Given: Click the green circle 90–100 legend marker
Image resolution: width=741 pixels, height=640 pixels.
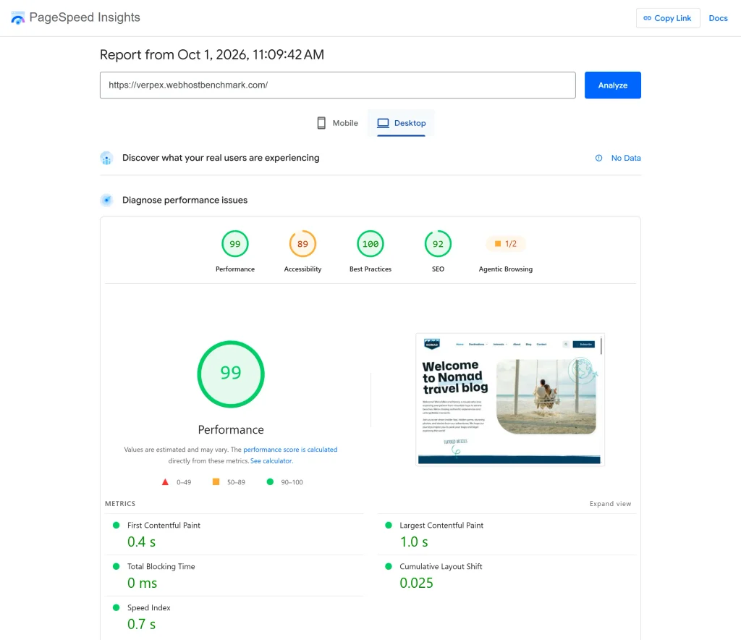Looking at the screenshot, I should pyautogui.click(x=270, y=481).
